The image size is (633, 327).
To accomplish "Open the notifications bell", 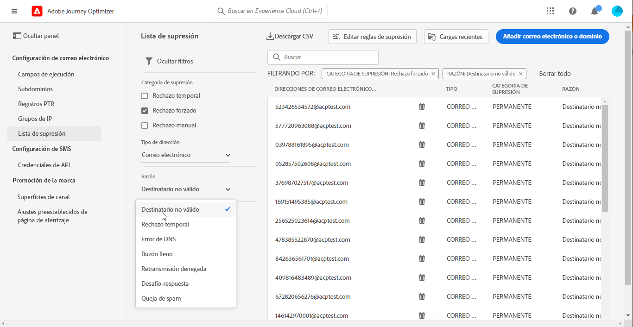I will (x=595, y=11).
